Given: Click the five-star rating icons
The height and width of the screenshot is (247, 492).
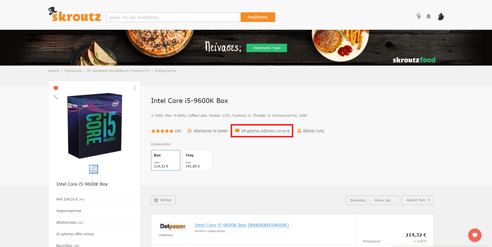Looking at the screenshot, I should (162, 131).
